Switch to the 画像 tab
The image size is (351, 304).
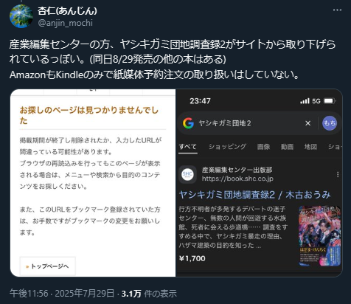point(263,147)
